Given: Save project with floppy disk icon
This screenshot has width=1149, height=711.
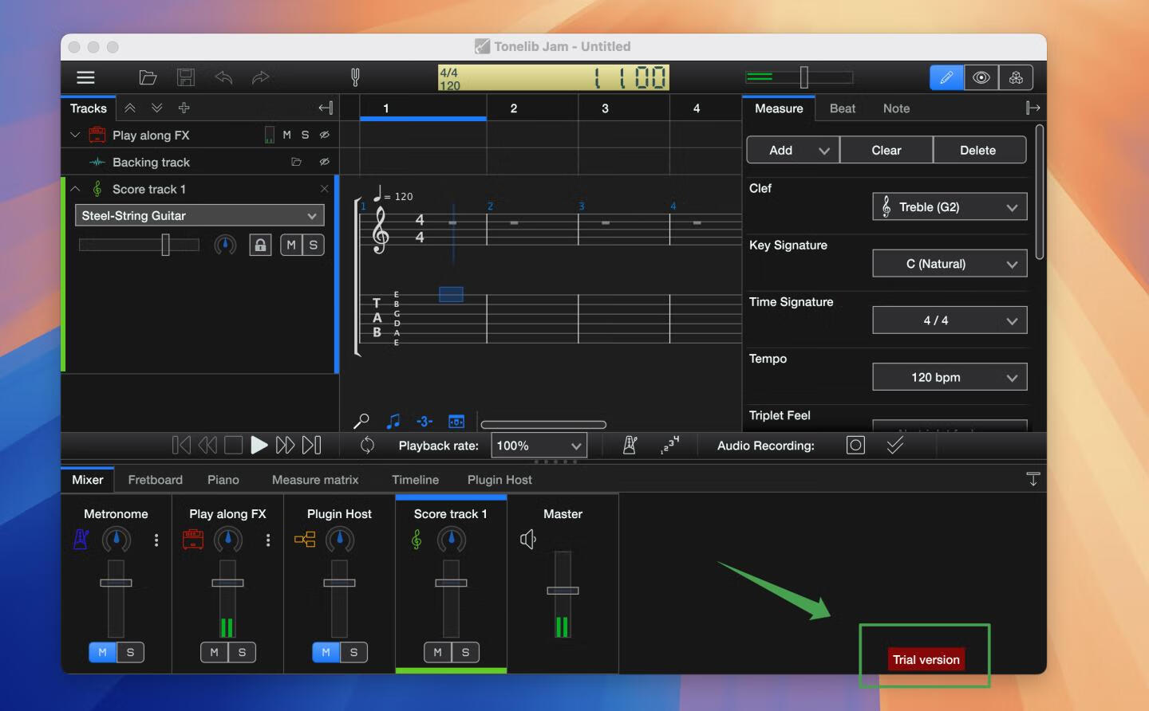Looking at the screenshot, I should point(186,77).
